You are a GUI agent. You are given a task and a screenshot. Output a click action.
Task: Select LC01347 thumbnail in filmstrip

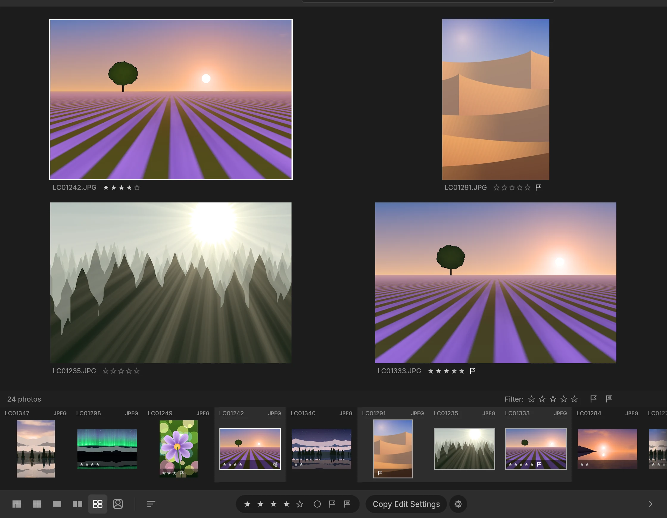[x=36, y=449]
